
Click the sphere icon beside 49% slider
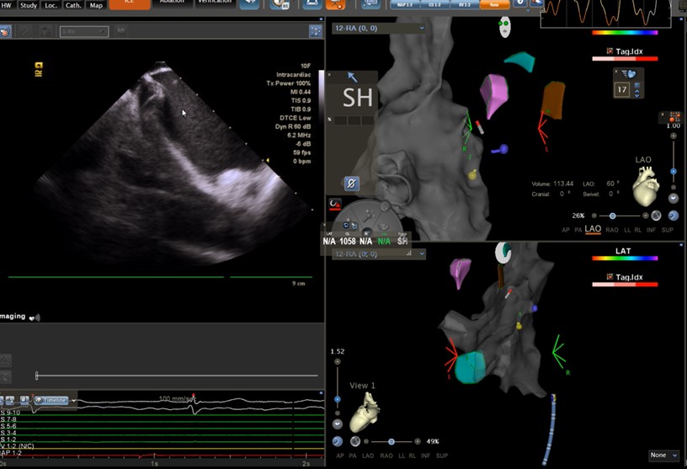pyautogui.click(x=355, y=441)
